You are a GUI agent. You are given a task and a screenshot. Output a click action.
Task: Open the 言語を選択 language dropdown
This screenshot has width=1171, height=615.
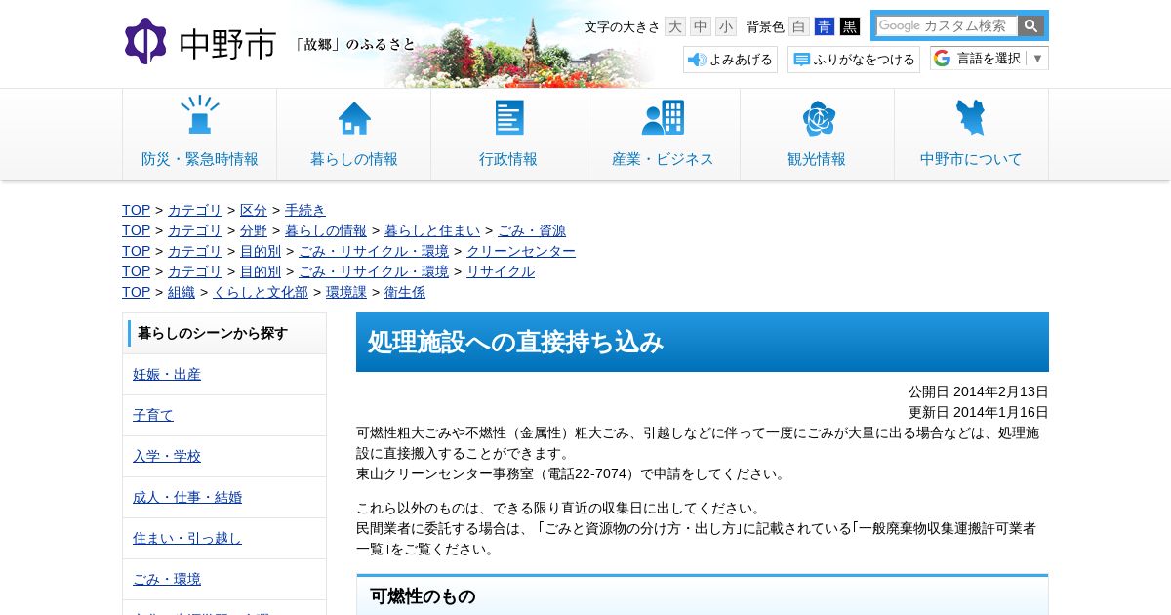[x=989, y=59]
